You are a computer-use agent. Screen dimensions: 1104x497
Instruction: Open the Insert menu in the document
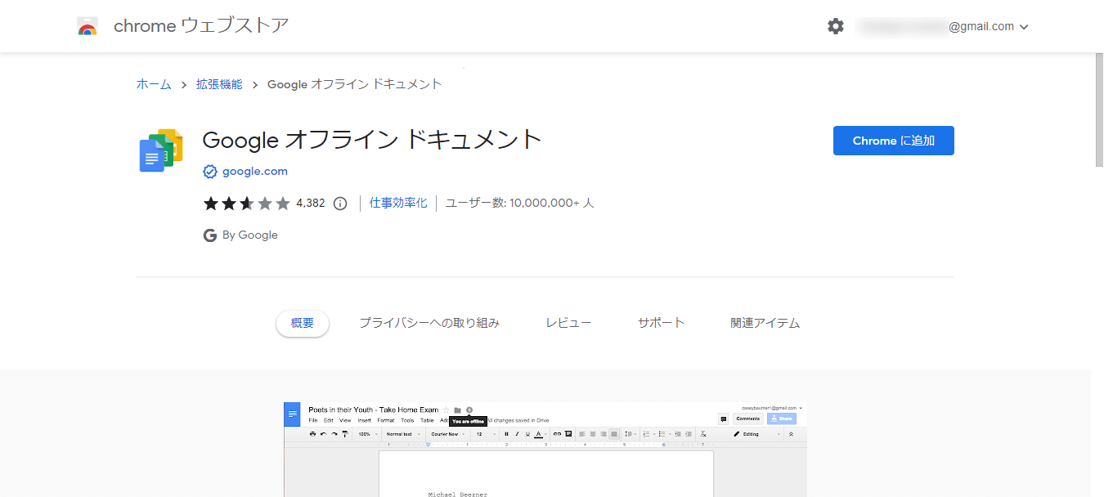coord(366,419)
